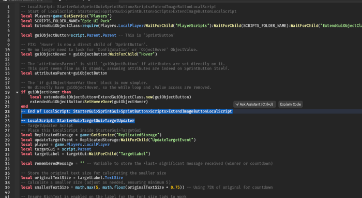Click 'local targetLabel = targetGui:WaitForChild("TargetLabel")' line
Screen dimensions: 362x198
85,154
